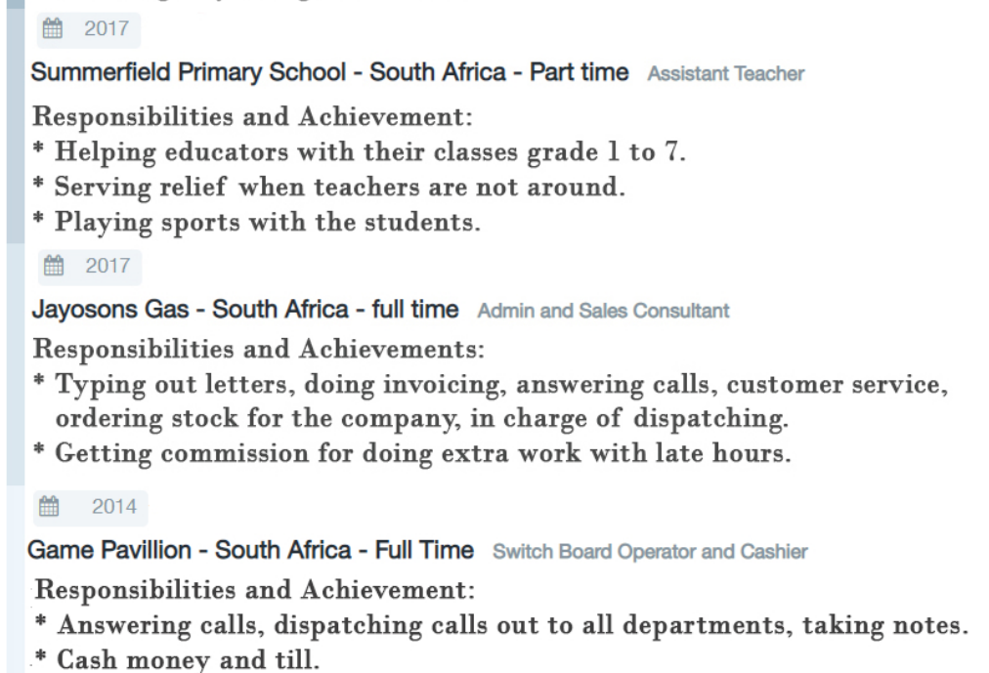Viewport: 989px width, 673px height.
Task: Select the 2017 date above Jayosons Gas
Action: click(x=107, y=266)
